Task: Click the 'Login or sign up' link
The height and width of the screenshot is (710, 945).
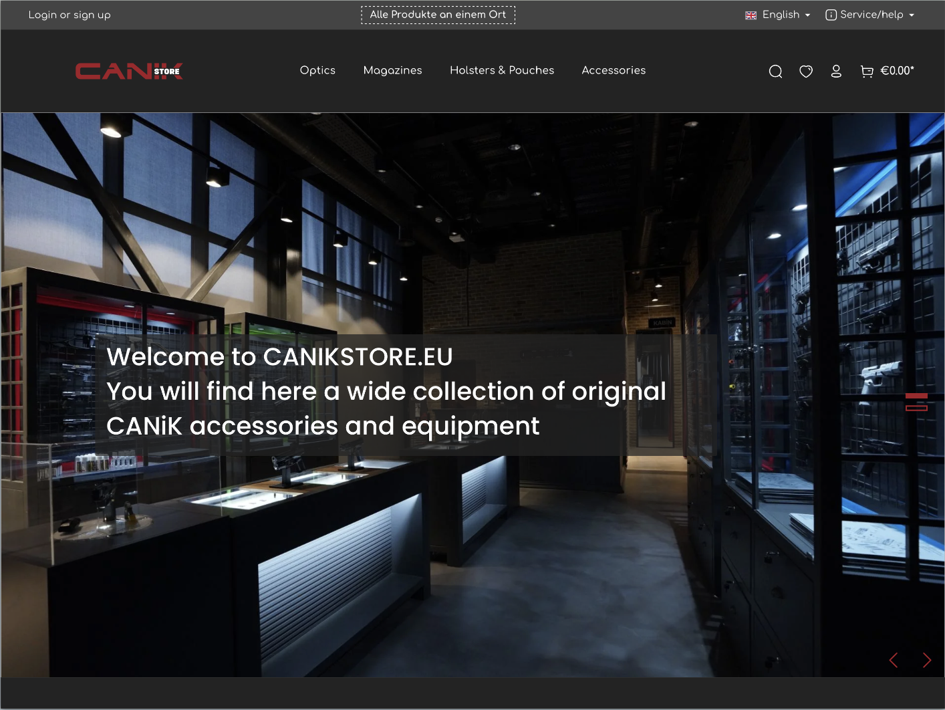Action: 69,15
